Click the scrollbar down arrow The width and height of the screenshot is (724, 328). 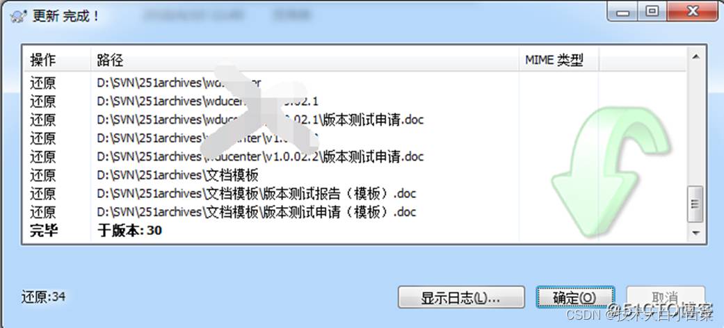[695, 233]
